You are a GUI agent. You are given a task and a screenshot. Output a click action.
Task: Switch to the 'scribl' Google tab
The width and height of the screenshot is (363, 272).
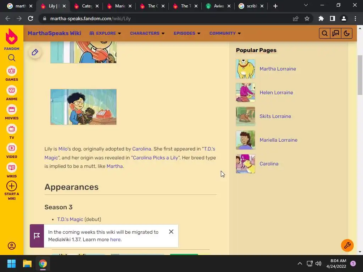251,6
